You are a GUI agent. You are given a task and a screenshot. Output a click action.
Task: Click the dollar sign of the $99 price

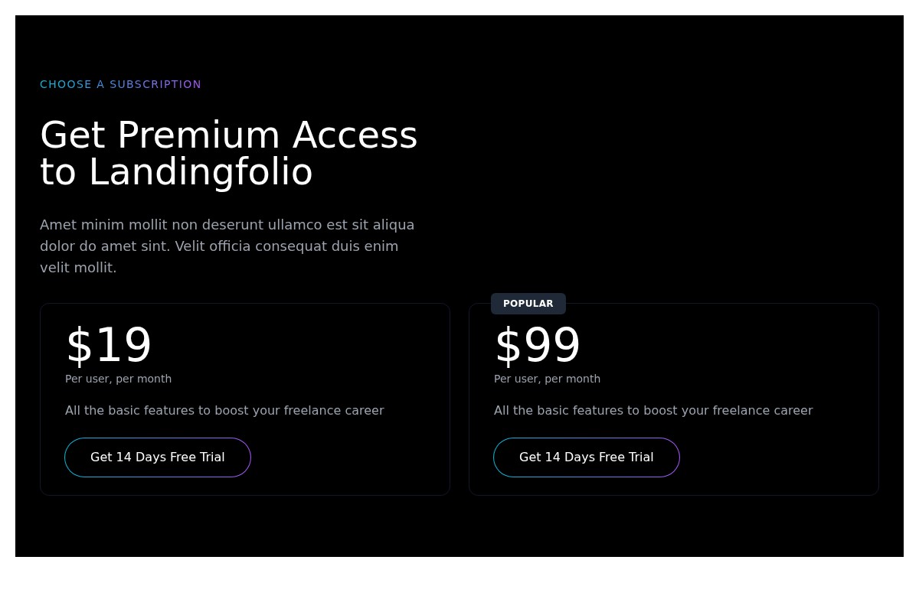(x=508, y=346)
